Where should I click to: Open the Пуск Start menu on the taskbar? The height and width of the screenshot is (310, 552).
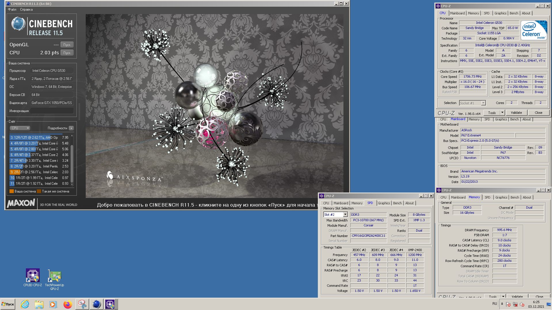tap(8, 304)
